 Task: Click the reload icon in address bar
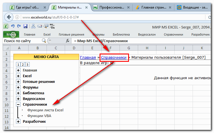(x=209, y=17)
